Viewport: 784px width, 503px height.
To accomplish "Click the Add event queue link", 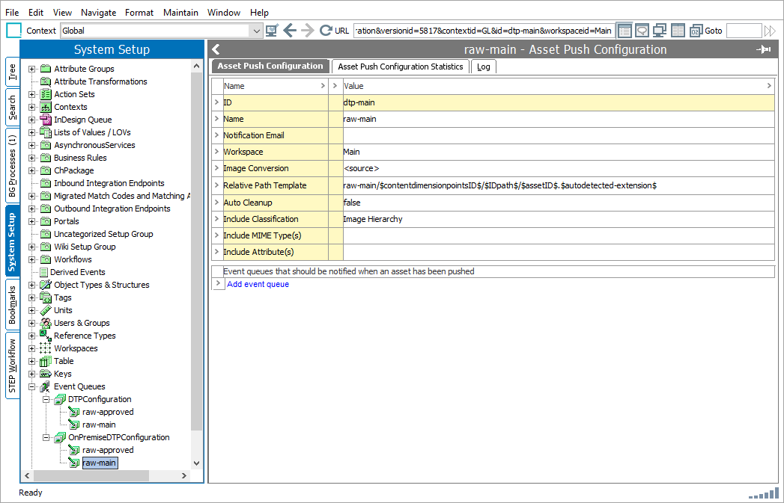I will click(258, 284).
